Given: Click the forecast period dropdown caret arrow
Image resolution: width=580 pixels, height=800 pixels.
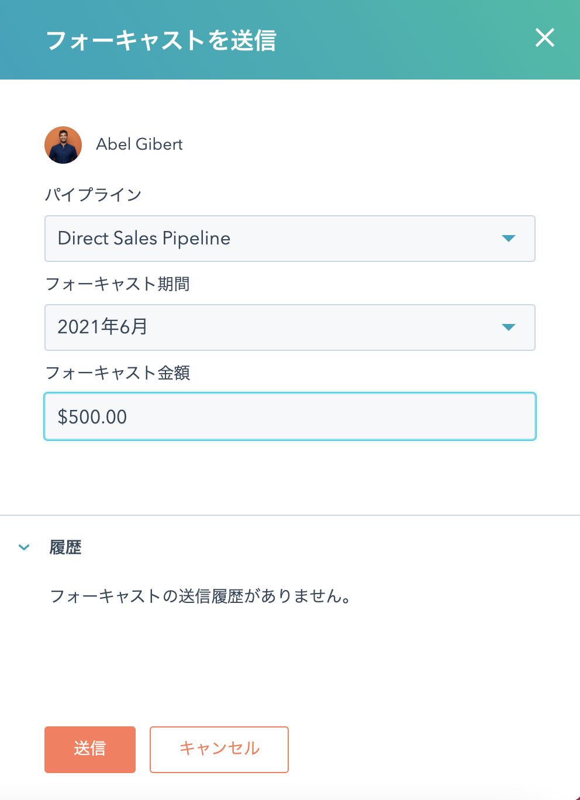Looking at the screenshot, I should tap(509, 327).
